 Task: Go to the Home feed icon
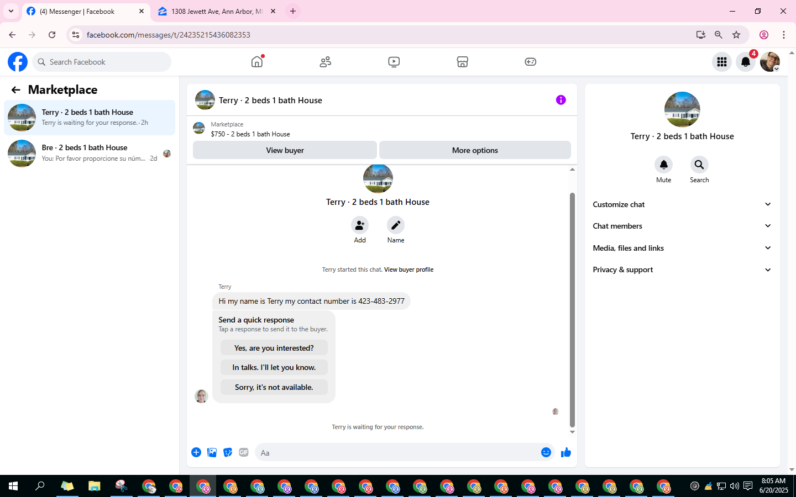point(257,62)
